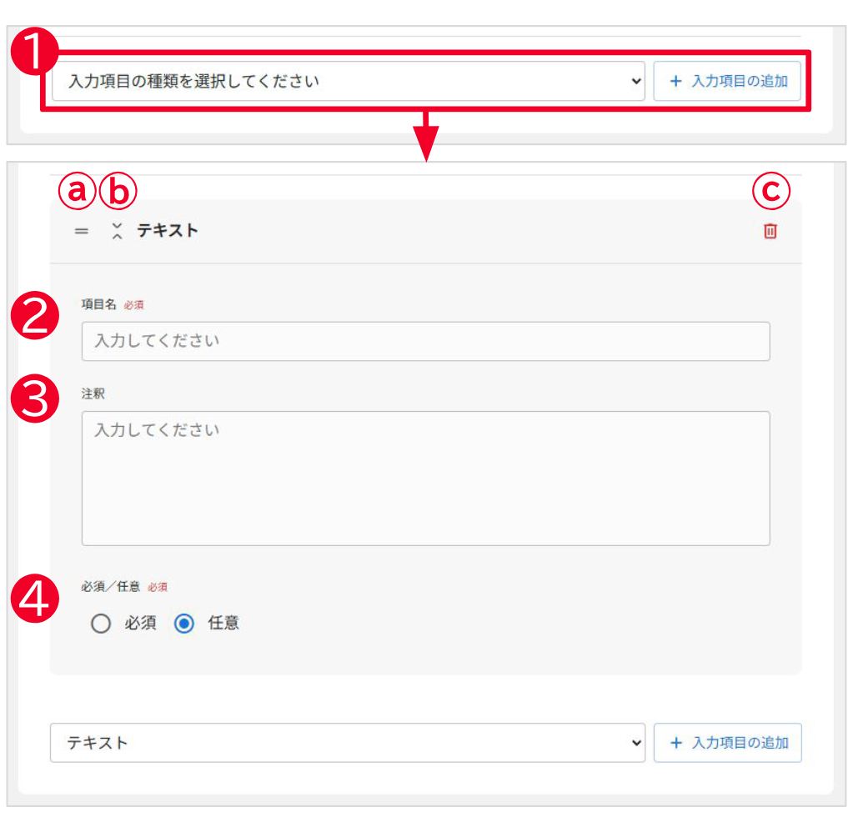The width and height of the screenshot is (863, 817).
Task: Select the 必須 radio button
Action: coord(101,624)
